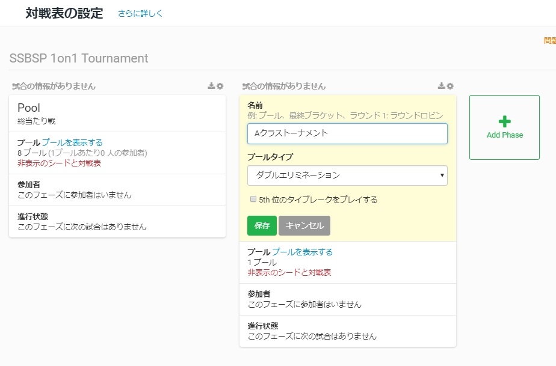Click the 参加者 section below the 1 プール phase
The width and height of the screenshot is (556, 366).
pos(348,299)
